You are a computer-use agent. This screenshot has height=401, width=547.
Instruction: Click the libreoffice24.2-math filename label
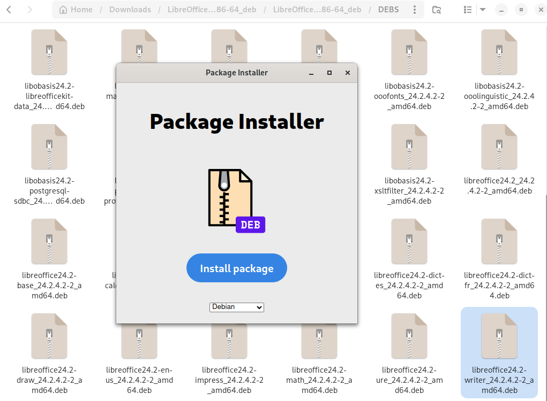[x=319, y=381]
